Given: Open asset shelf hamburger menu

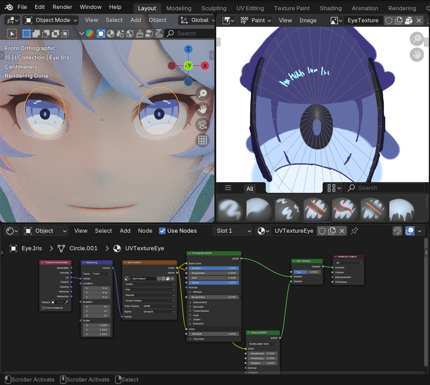Looking at the screenshot, I should tap(228, 188).
